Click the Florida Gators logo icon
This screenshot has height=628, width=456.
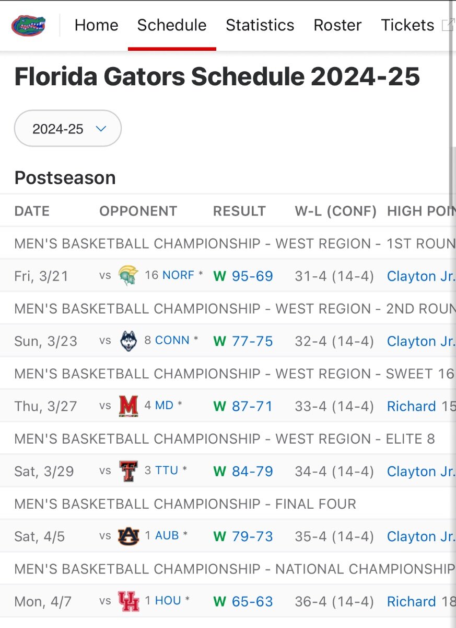coord(29,25)
